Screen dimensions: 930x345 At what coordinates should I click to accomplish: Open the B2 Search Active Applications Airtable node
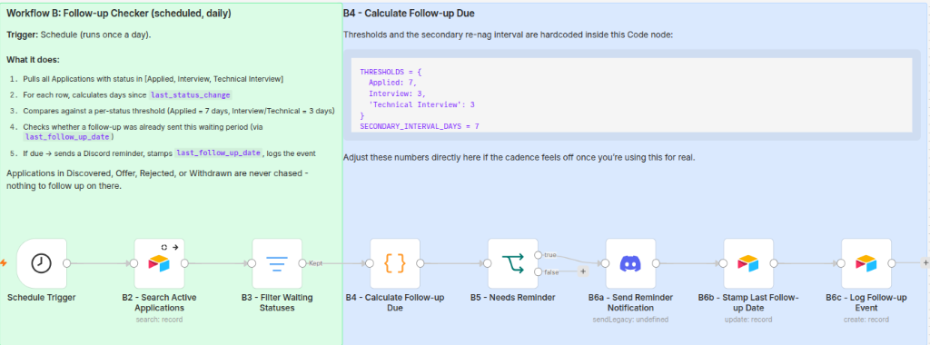pos(159,263)
